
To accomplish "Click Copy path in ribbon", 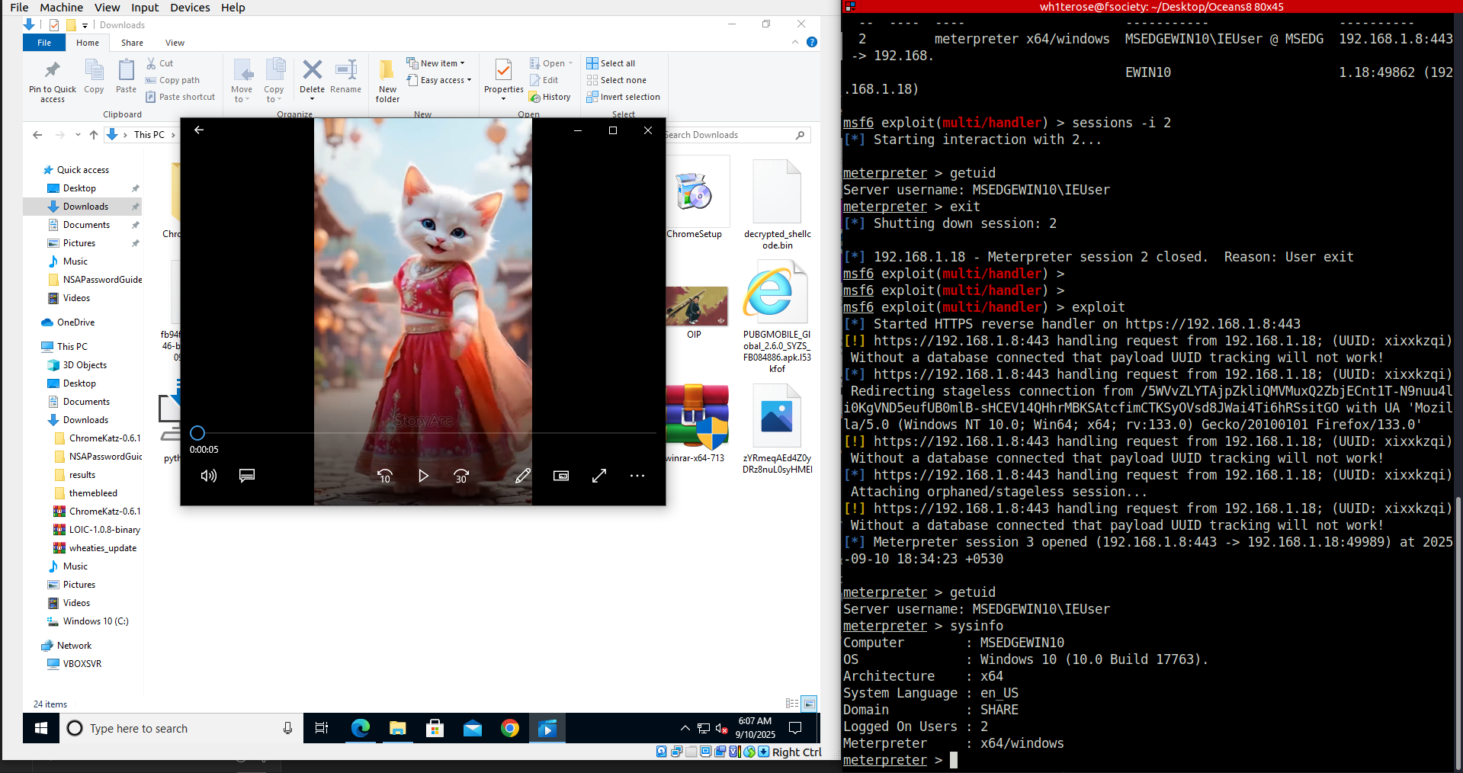I will point(173,80).
